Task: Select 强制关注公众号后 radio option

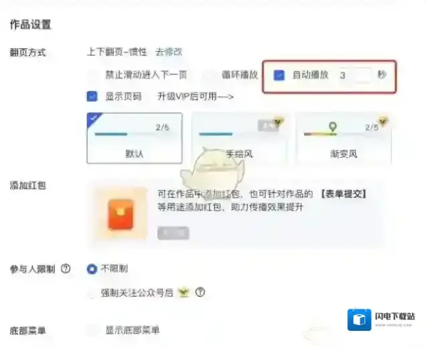Action: 92,293
